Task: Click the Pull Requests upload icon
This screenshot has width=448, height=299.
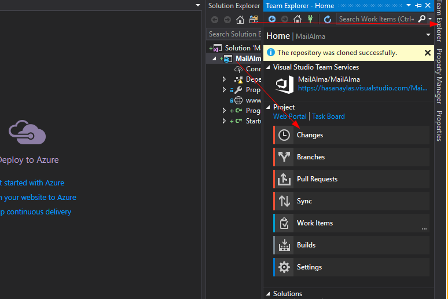Action: 284,179
